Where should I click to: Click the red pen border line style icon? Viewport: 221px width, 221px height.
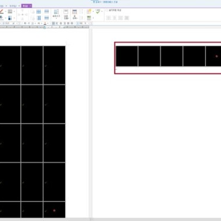click(2, 12)
